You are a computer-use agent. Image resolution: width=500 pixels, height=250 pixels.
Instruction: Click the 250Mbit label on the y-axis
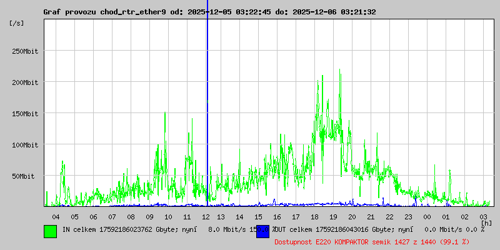[25, 51]
